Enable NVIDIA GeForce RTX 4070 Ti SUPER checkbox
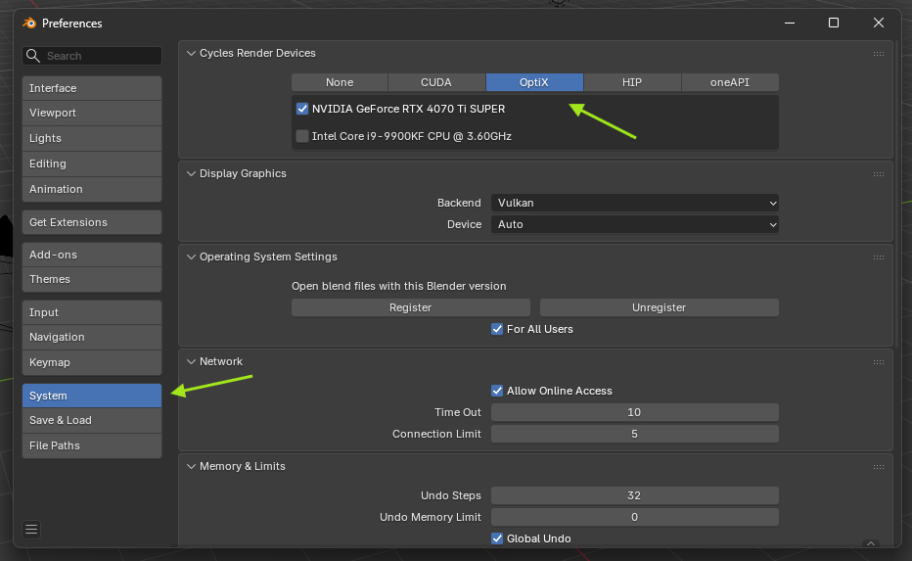This screenshot has height=561, width=912. (302, 109)
